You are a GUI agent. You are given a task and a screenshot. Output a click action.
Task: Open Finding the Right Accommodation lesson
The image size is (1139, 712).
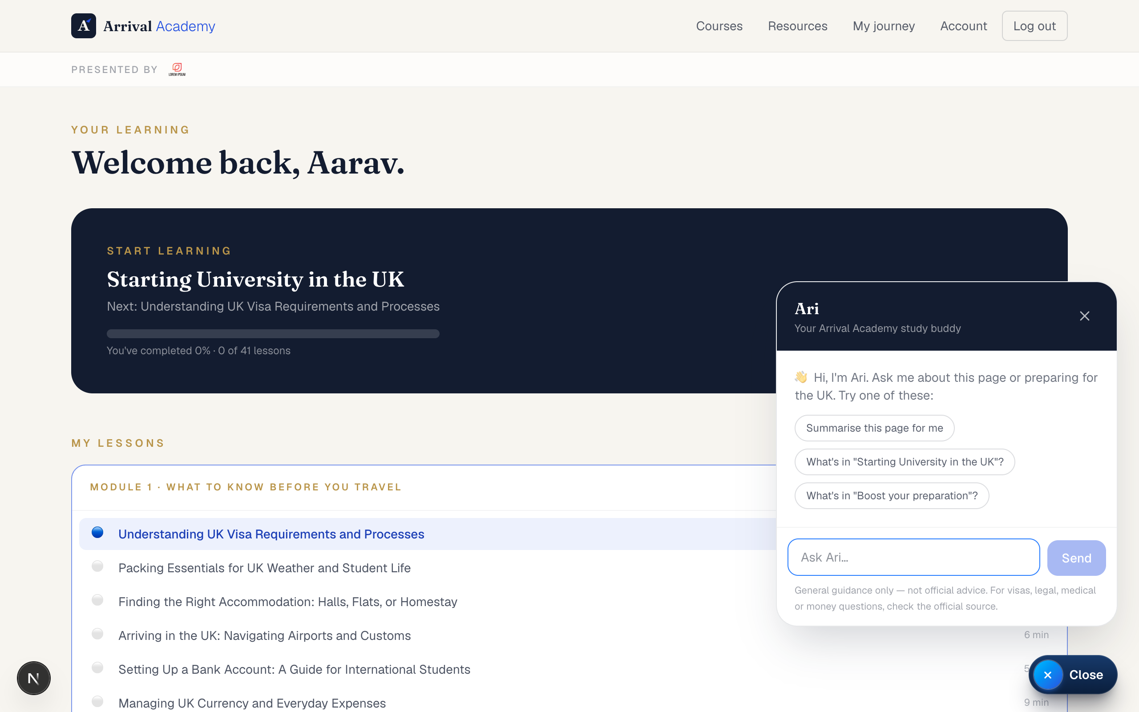point(287,602)
